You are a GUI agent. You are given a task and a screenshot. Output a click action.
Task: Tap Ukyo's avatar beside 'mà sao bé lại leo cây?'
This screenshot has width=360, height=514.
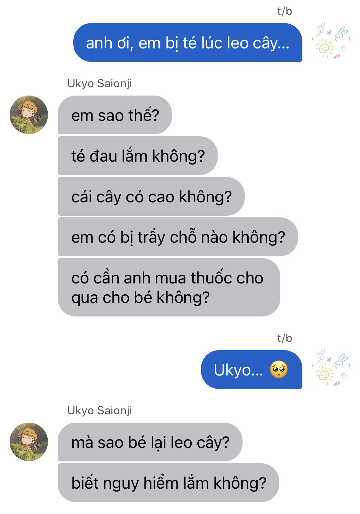(x=29, y=442)
